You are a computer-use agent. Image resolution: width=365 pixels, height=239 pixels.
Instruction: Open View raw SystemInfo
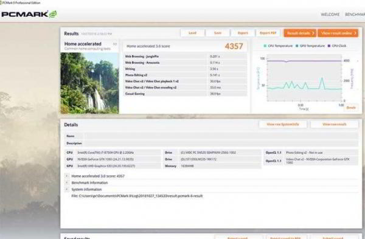283,124
